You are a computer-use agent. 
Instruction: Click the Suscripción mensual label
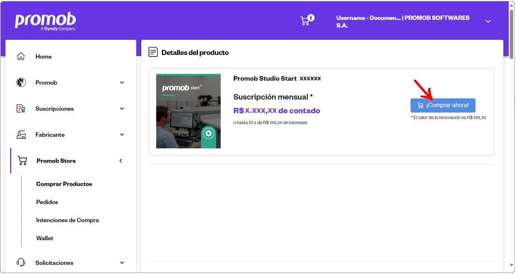(273, 97)
